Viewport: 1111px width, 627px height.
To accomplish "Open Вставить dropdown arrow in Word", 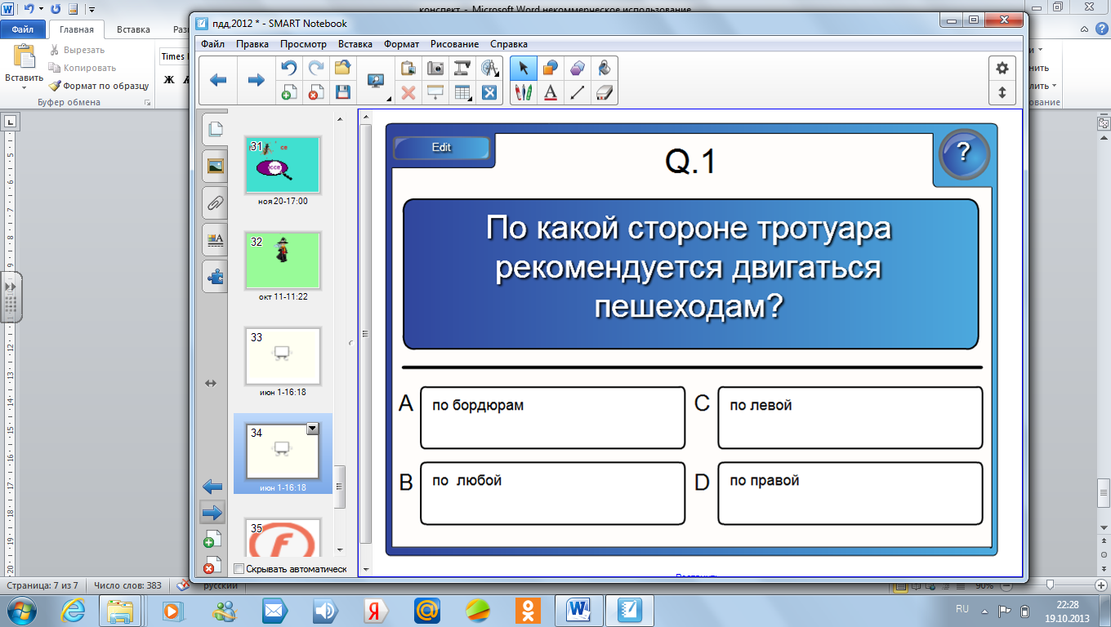I will [24, 87].
